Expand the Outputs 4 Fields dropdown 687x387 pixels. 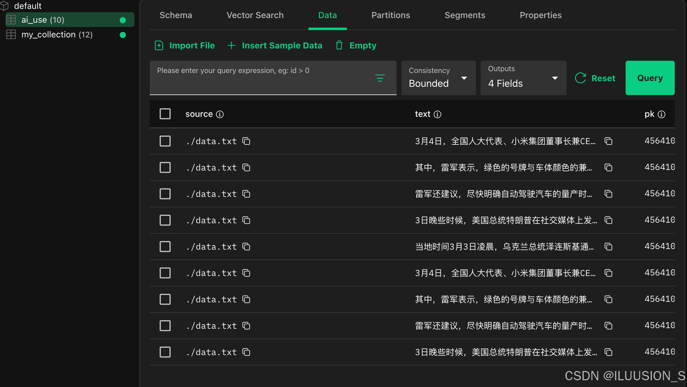click(523, 78)
